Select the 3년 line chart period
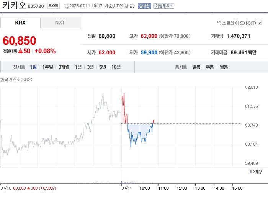Screen dimensions: 268x197 (x=90, y=67)
